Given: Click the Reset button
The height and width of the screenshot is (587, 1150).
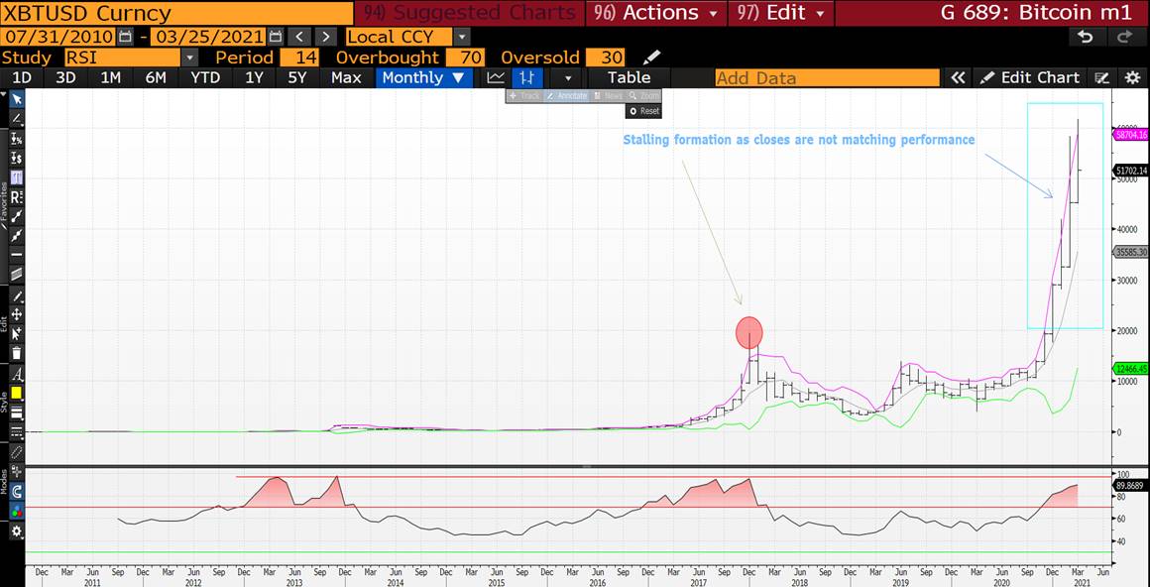Looking at the screenshot, I should [x=643, y=111].
